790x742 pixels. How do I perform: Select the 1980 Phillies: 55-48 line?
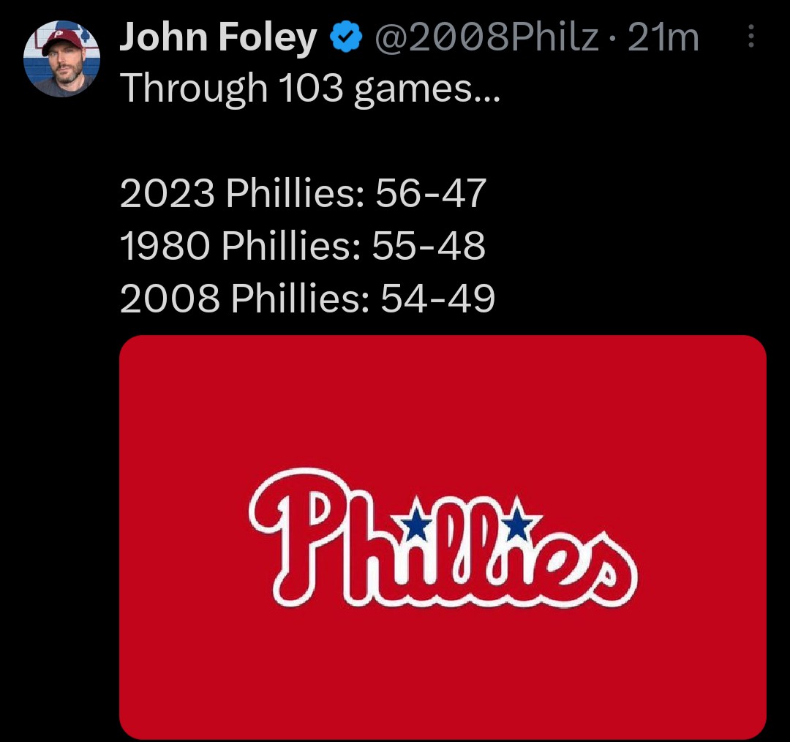pos(302,247)
